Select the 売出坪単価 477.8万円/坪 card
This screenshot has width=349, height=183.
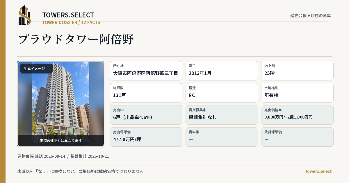click(146, 137)
